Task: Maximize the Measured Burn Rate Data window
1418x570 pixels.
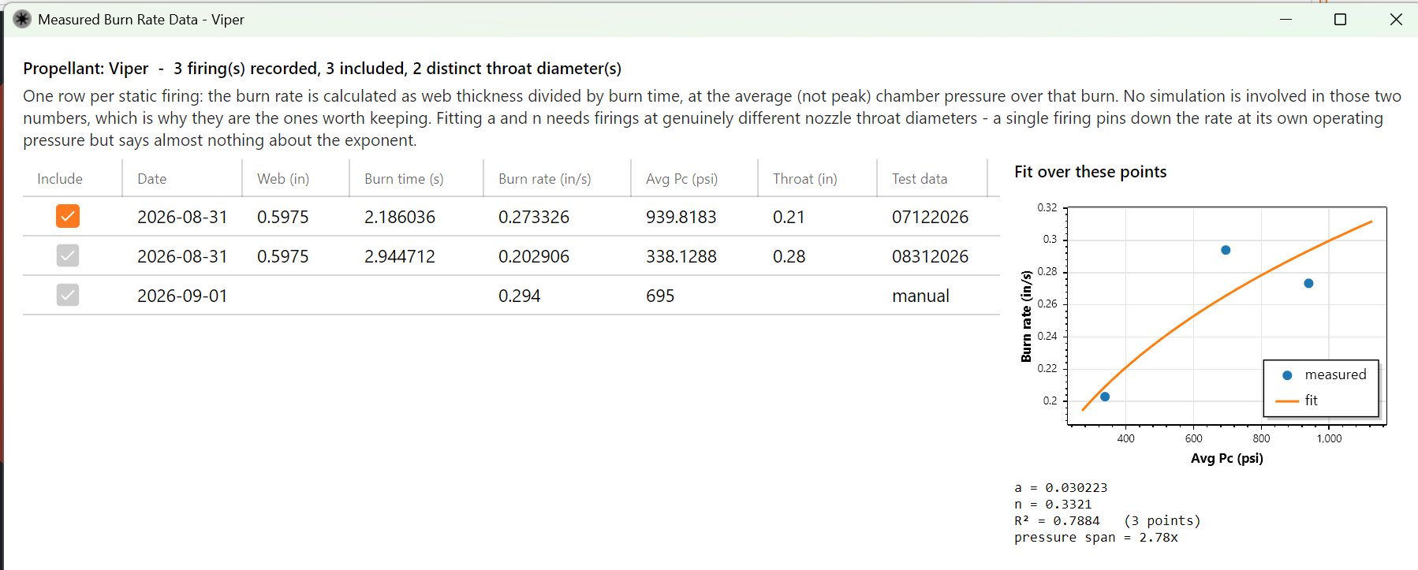Action: point(1340,19)
